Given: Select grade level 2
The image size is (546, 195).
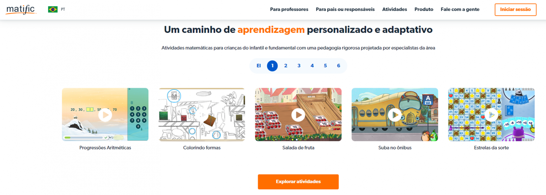Looking at the screenshot, I should 285,66.
